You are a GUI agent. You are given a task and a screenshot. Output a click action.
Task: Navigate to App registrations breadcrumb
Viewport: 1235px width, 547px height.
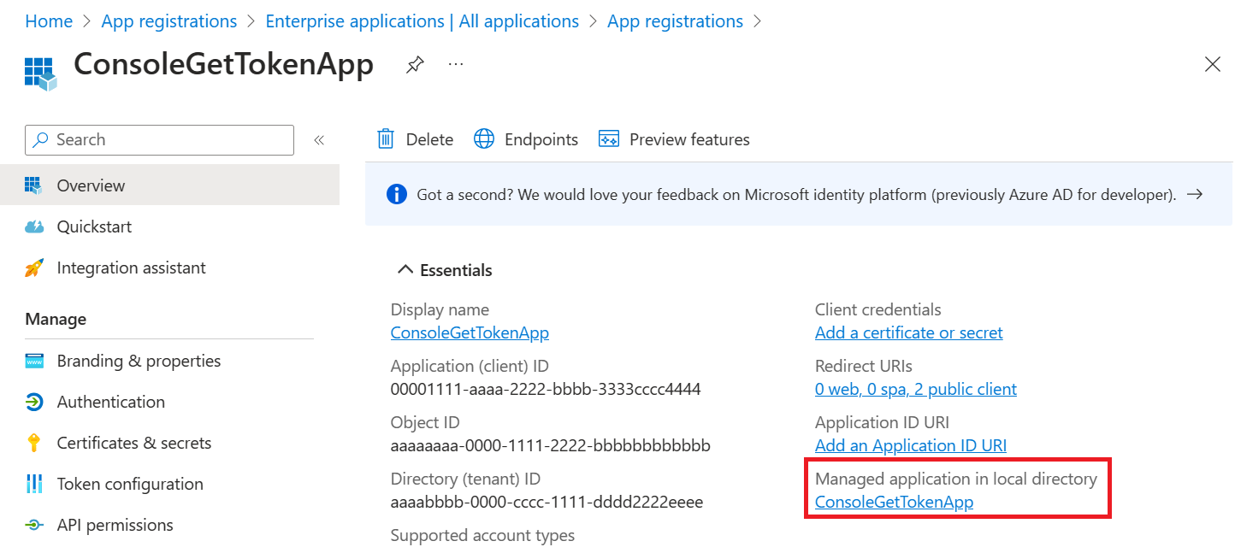pos(168,21)
